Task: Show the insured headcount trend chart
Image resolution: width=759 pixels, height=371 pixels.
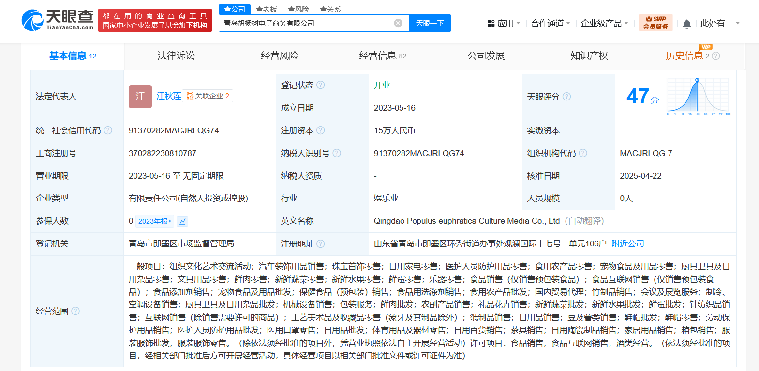Action: point(182,221)
